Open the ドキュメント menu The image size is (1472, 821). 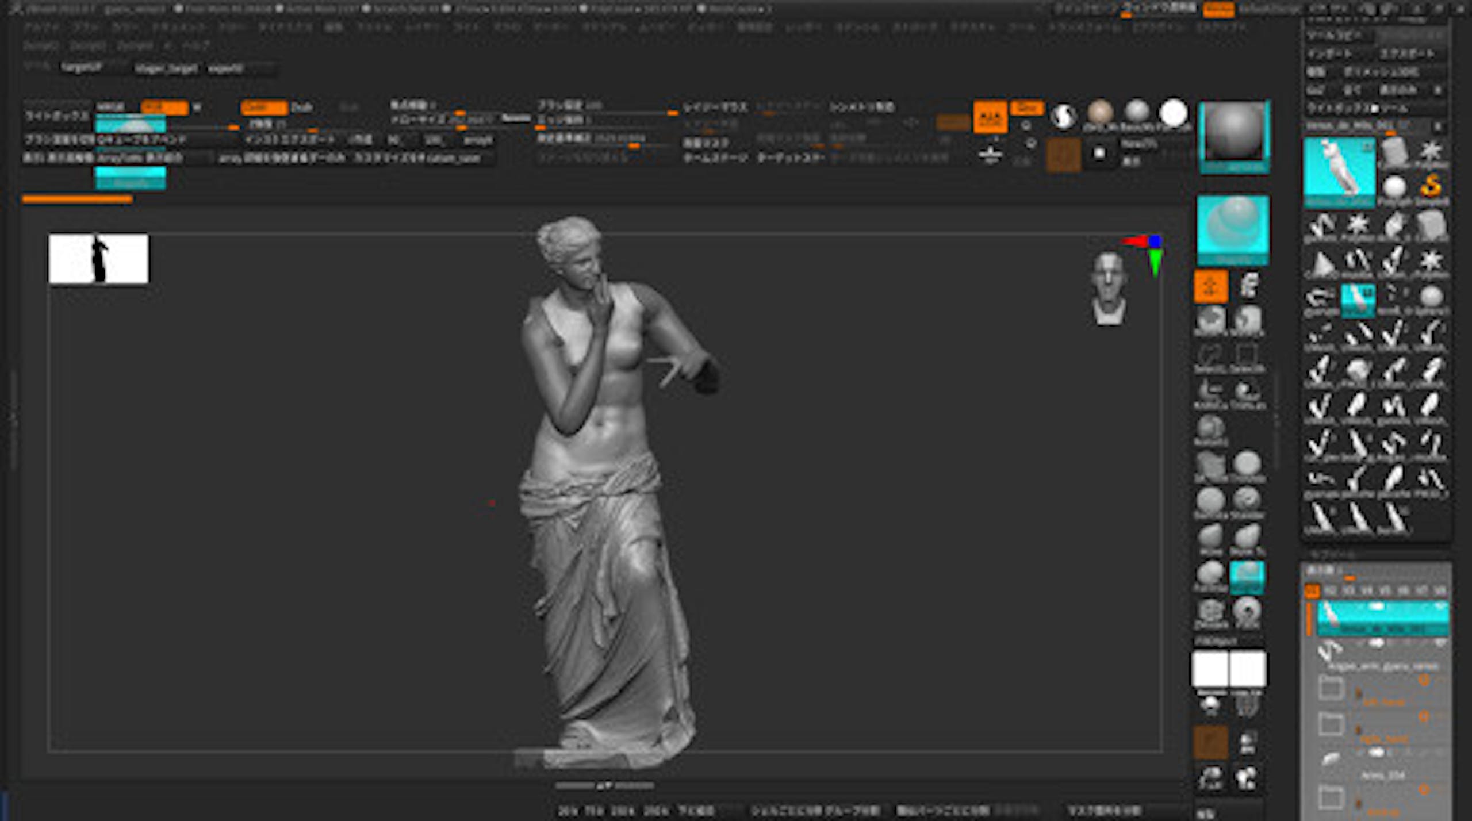178,27
